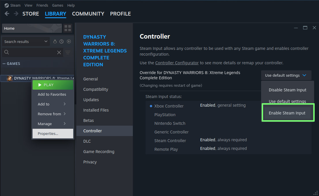319x196 pixels.
Task: Click the Generic Controller status row
Action: [228, 132]
